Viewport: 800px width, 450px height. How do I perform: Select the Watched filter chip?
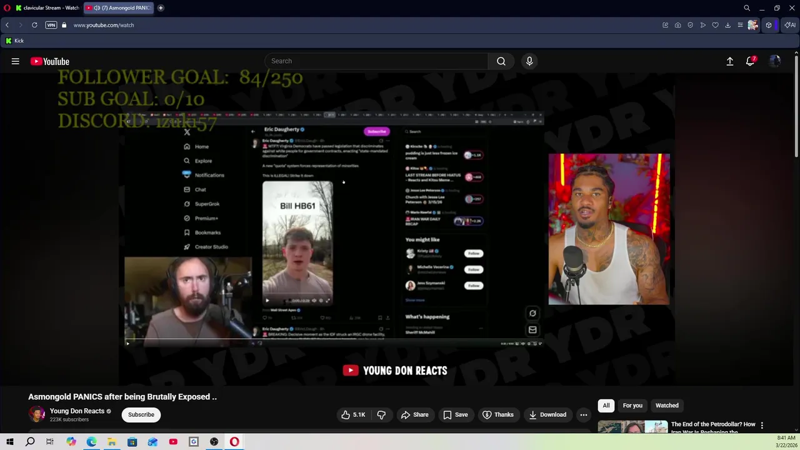667,406
